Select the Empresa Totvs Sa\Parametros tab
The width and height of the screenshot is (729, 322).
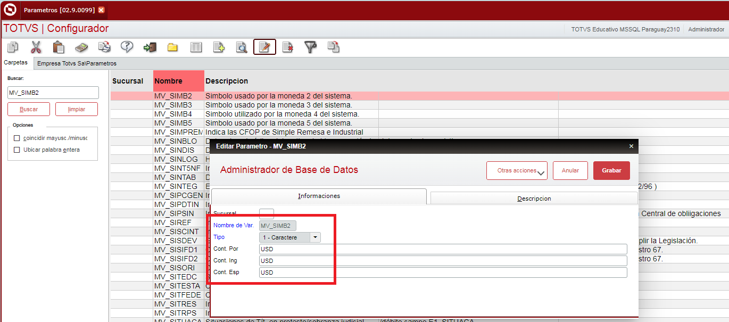tap(77, 63)
